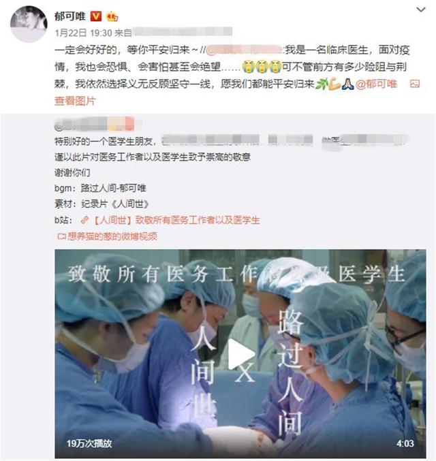The image size is (436, 461).
Task: Play the video with center play button
Action: point(240,355)
